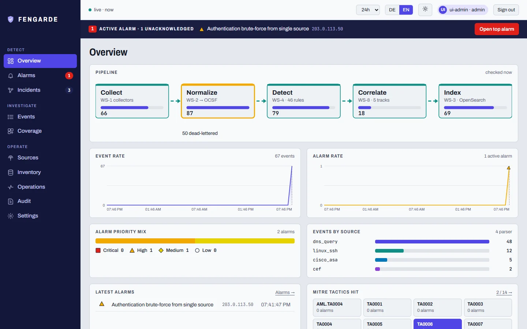527x329 pixels.
Task: Click the Inventory database icon
Action: [x=11, y=173]
